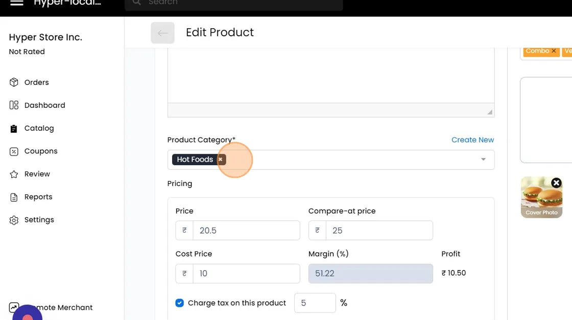Click the Coupons percent icon
The image size is (572, 320).
14,151
